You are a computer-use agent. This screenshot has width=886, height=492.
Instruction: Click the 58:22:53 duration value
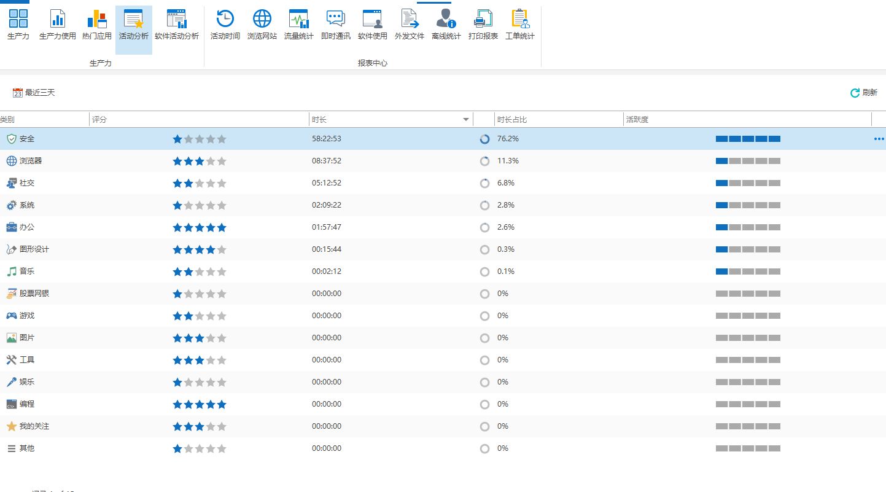click(x=327, y=139)
